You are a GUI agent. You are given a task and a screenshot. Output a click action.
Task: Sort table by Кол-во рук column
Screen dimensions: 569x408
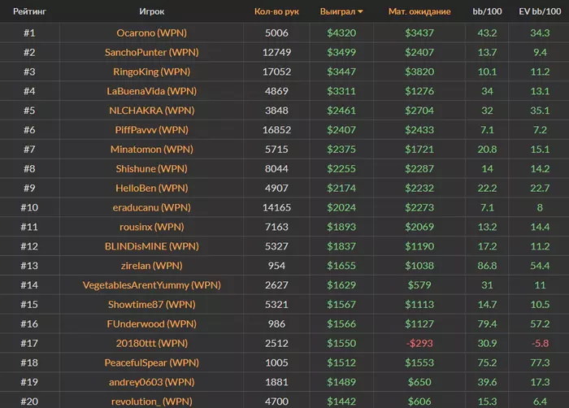(276, 12)
